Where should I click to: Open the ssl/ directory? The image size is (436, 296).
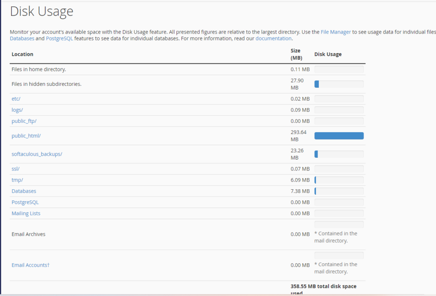coord(15,169)
